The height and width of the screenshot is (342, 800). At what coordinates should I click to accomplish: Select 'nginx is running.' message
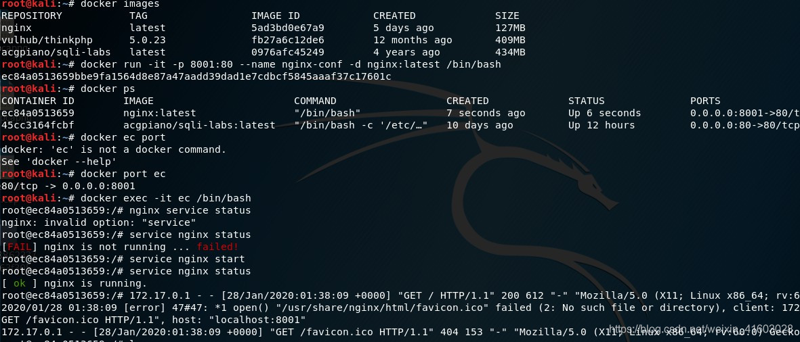point(96,284)
